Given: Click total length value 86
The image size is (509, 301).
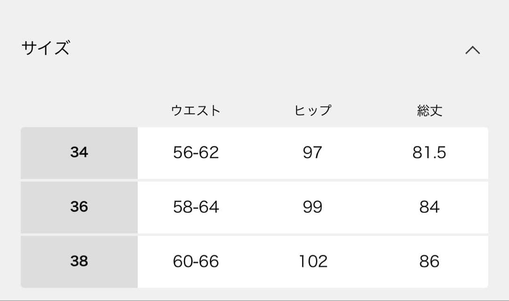Looking at the screenshot, I should point(429,261).
